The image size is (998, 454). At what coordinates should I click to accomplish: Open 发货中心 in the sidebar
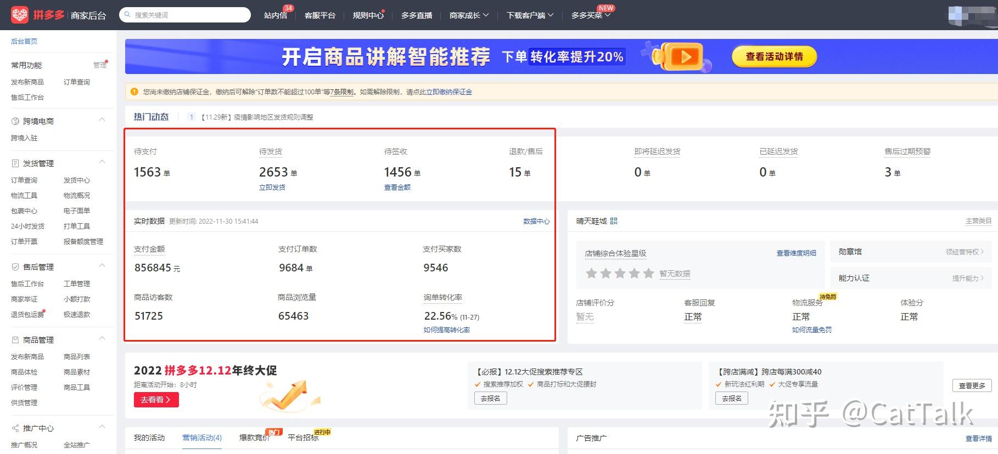[77, 180]
